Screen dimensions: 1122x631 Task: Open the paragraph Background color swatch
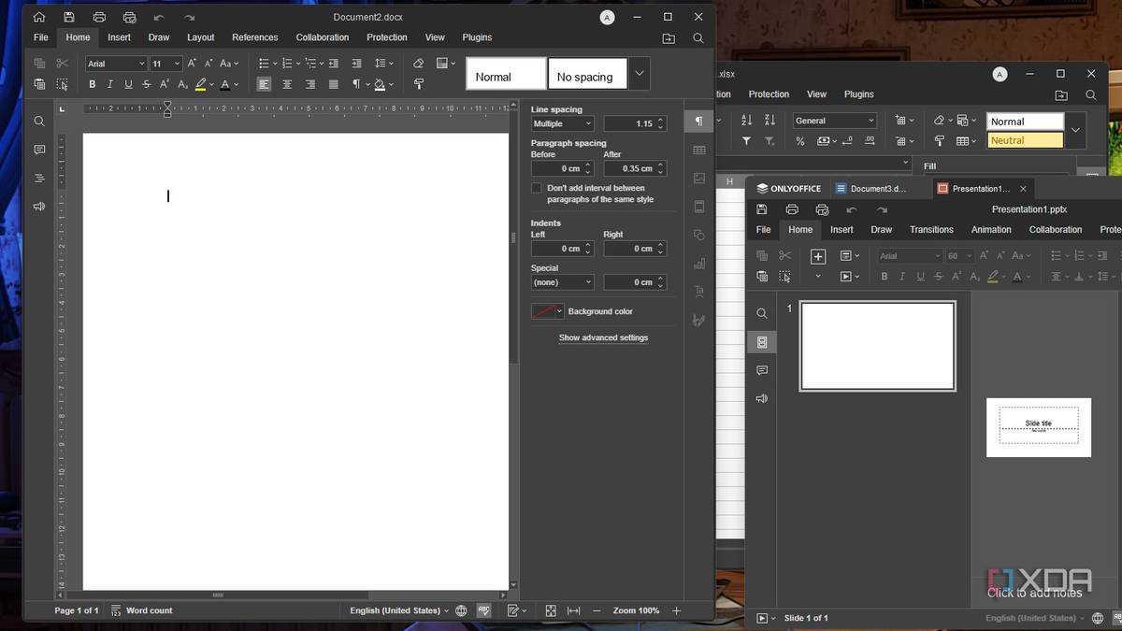547,311
